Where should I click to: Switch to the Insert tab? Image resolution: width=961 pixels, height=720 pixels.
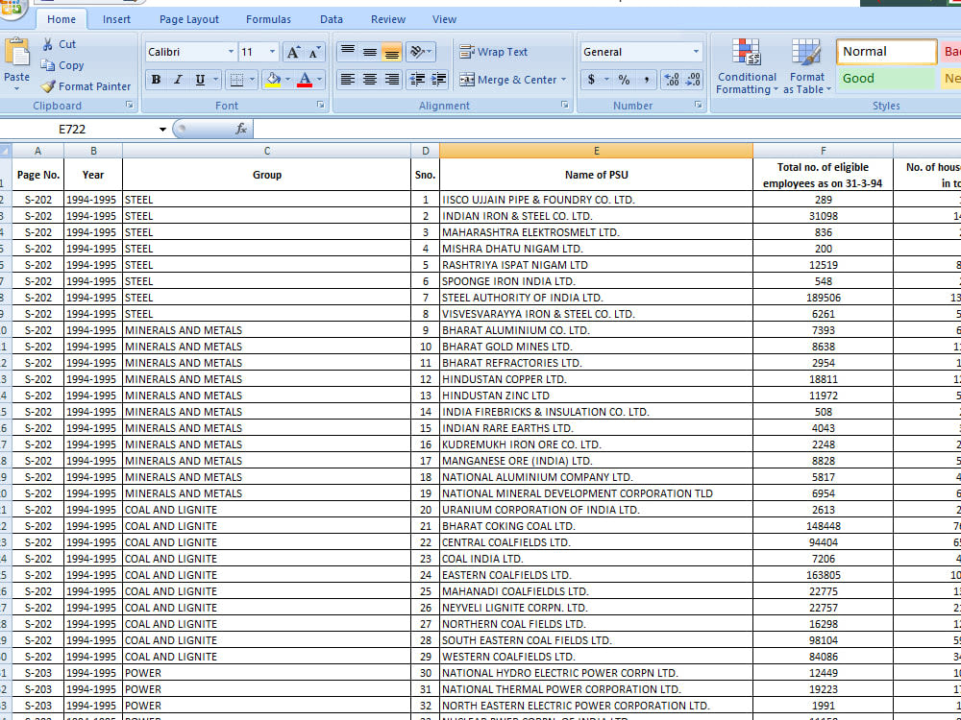point(116,19)
